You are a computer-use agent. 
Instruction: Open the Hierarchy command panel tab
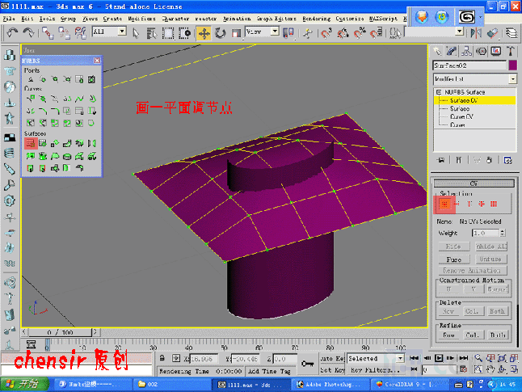click(466, 51)
